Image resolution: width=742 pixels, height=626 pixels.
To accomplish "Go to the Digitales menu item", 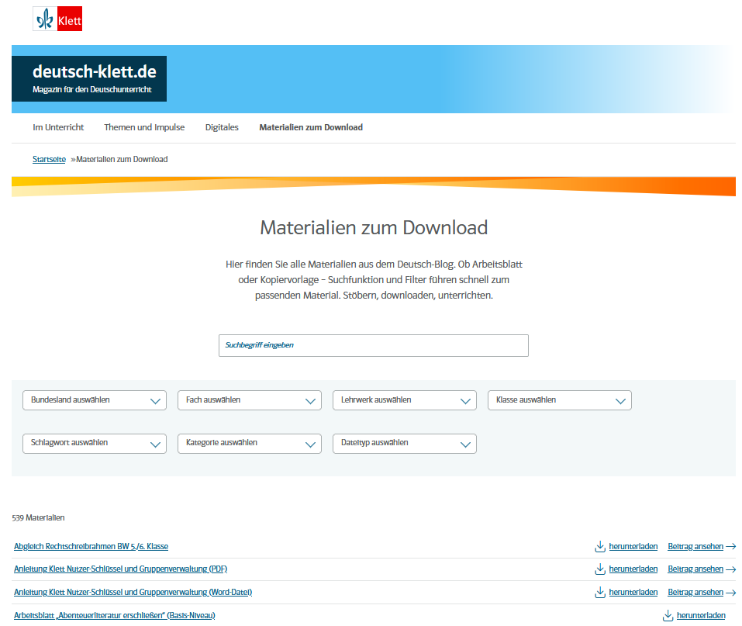I will click(x=222, y=127).
